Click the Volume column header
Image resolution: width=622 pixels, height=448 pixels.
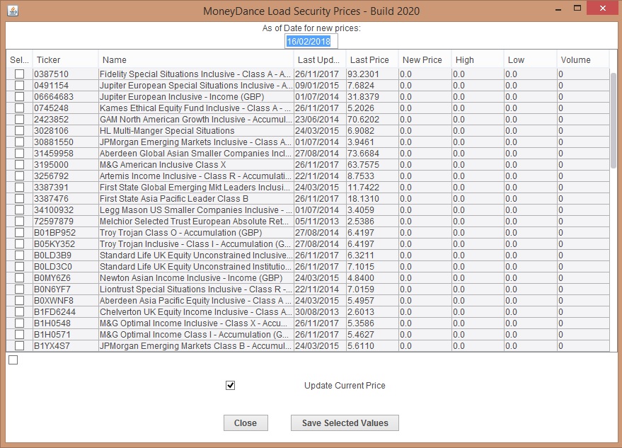tap(583, 60)
